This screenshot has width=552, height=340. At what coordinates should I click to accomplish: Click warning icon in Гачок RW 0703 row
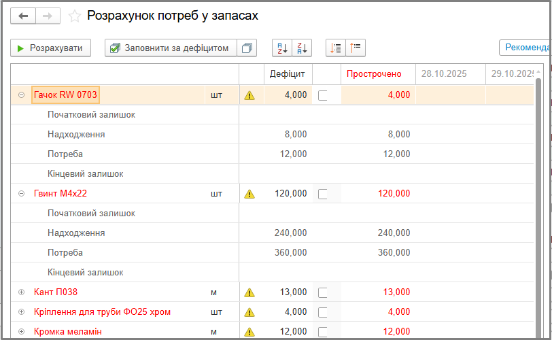pos(249,95)
